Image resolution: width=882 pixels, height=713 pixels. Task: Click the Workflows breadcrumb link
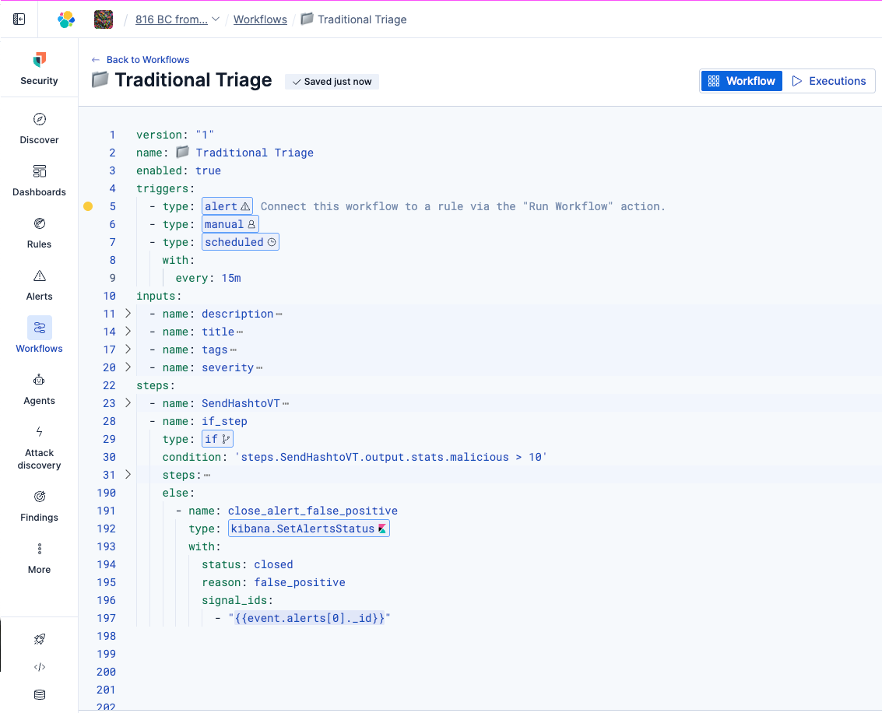pyautogui.click(x=260, y=19)
